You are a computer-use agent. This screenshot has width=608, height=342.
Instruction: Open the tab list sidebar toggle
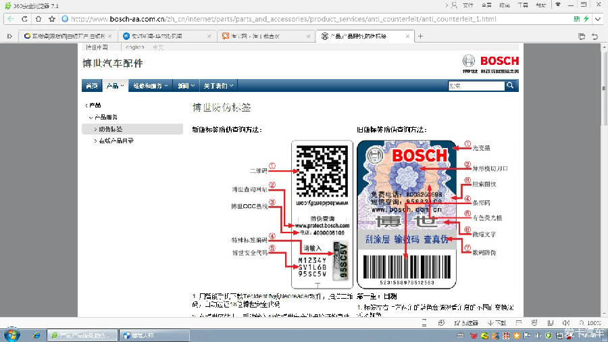tap(9, 36)
